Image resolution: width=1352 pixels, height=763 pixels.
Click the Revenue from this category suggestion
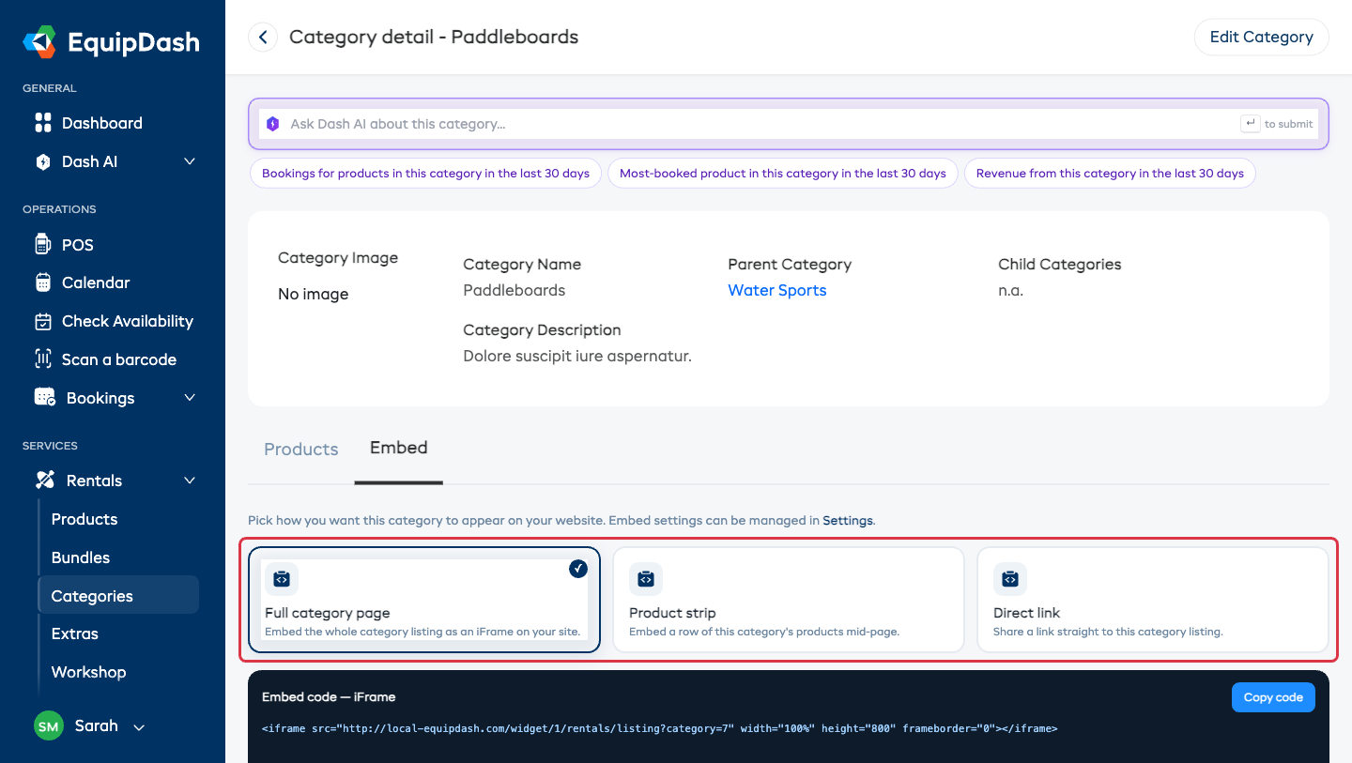(1110, 174)
